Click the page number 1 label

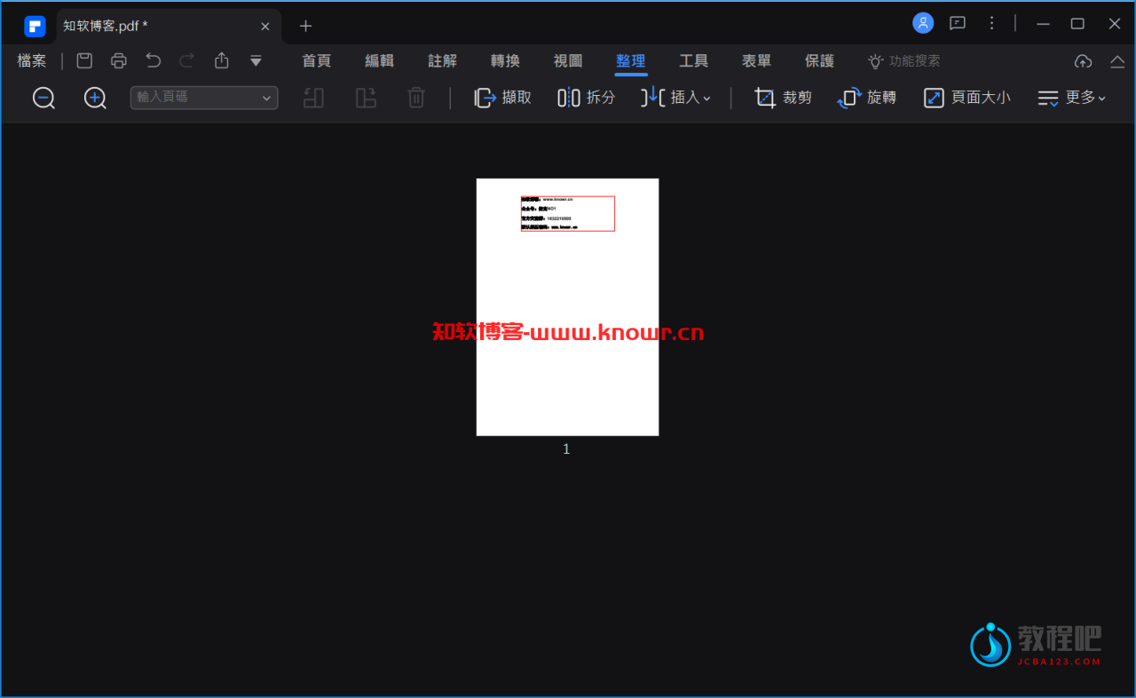tap(566, 449)
